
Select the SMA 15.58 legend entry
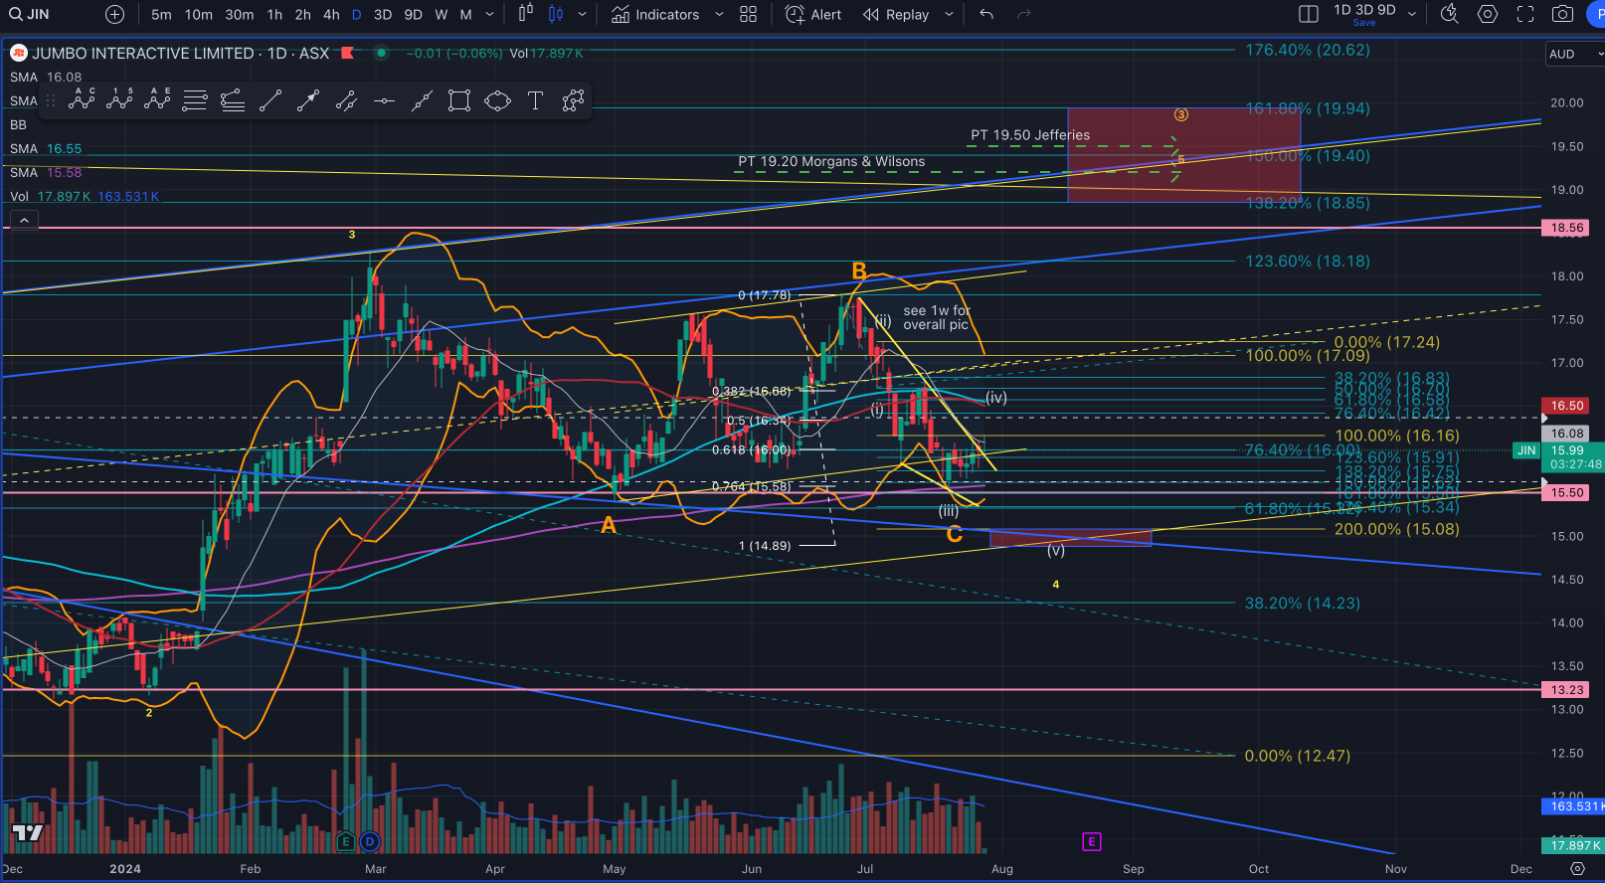(46, 172)
